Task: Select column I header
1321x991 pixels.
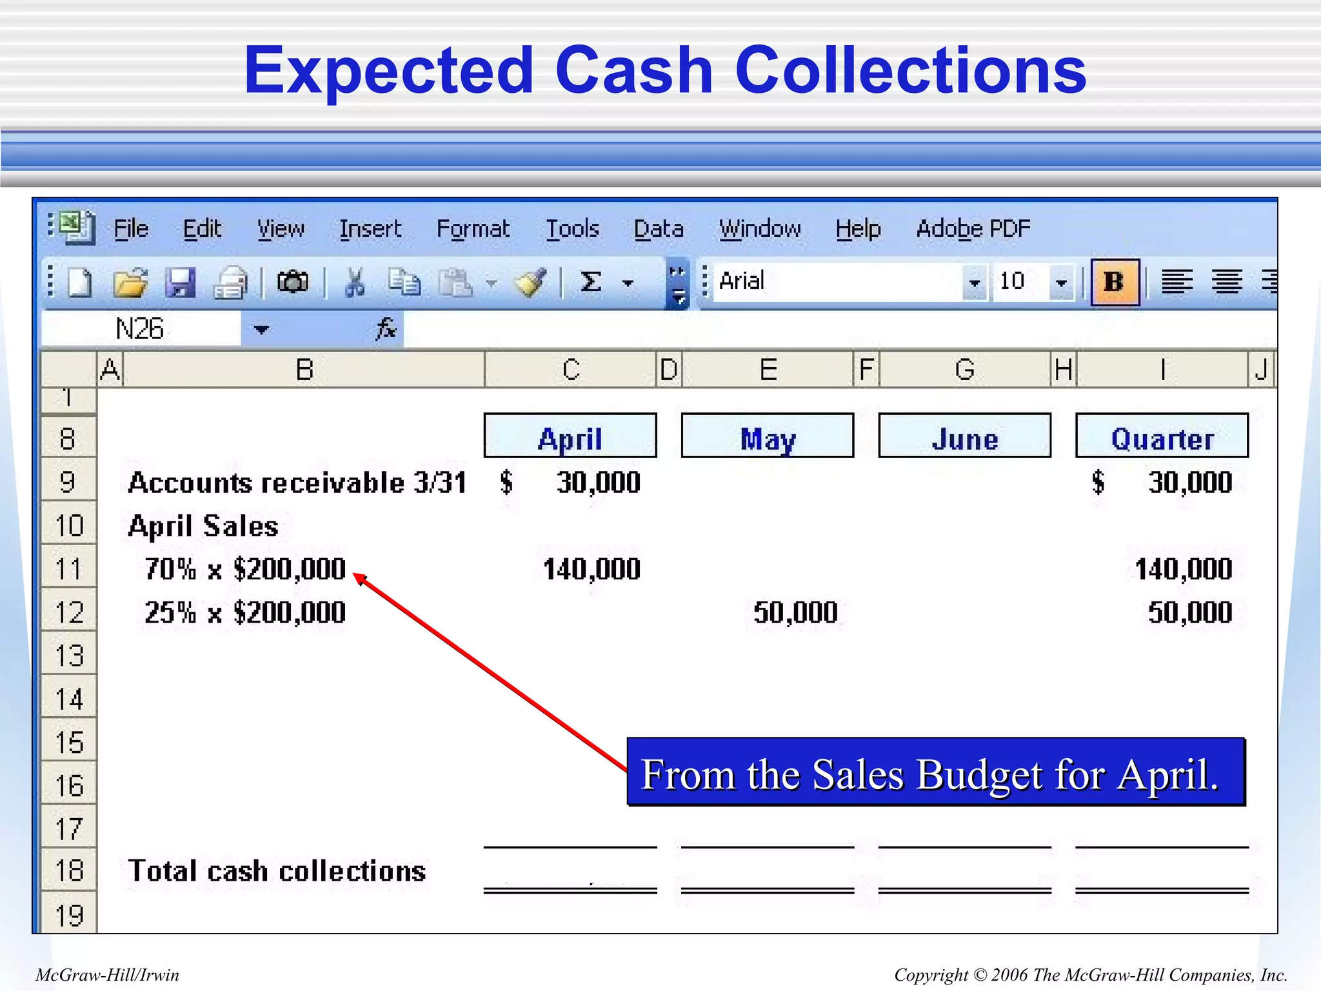Action: [1162, 370]
